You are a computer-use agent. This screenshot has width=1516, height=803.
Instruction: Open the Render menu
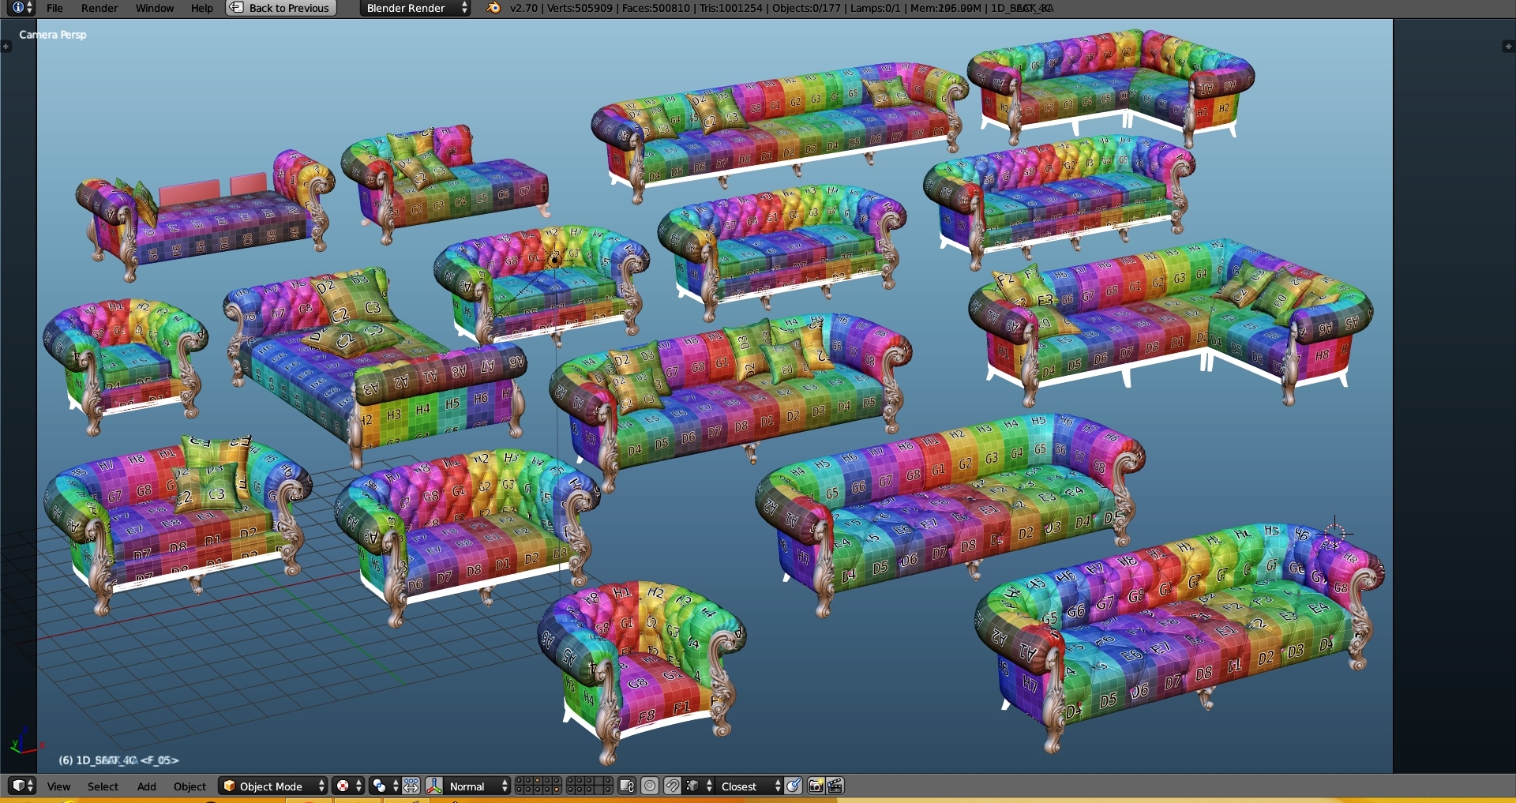[x=99, y=8]
